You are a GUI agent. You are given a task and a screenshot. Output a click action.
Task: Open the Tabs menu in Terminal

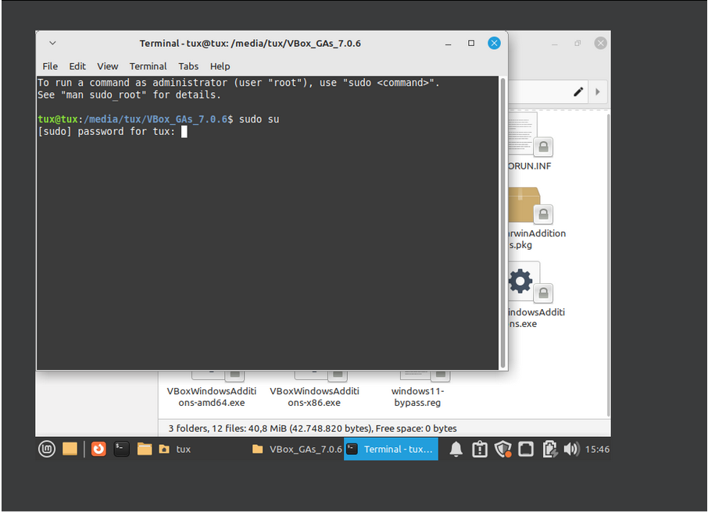click(x=188, y=66)
